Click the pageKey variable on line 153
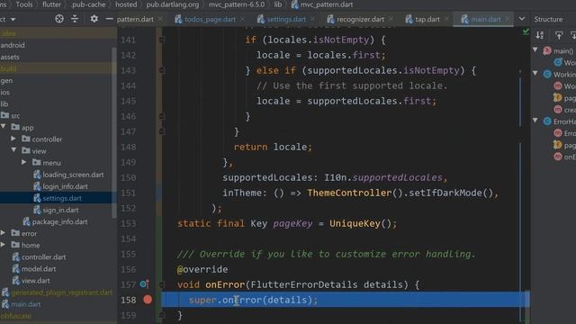Screen dimensions: 576x324 (x=292, y=223)
